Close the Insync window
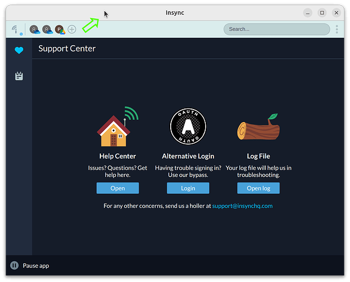This screenshot has height=282, width=350. click(336, 13)
